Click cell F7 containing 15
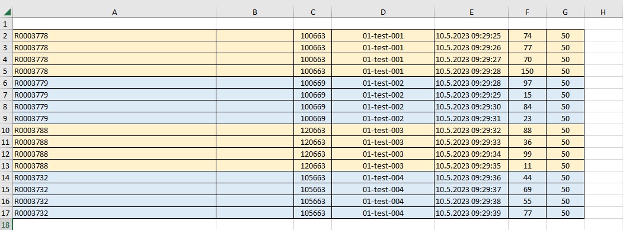Viewport: 623px width, 230px height. click(527, 95)
